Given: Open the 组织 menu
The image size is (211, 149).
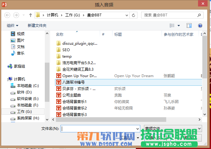Looking at the screenshot, I should pos(13,25).
